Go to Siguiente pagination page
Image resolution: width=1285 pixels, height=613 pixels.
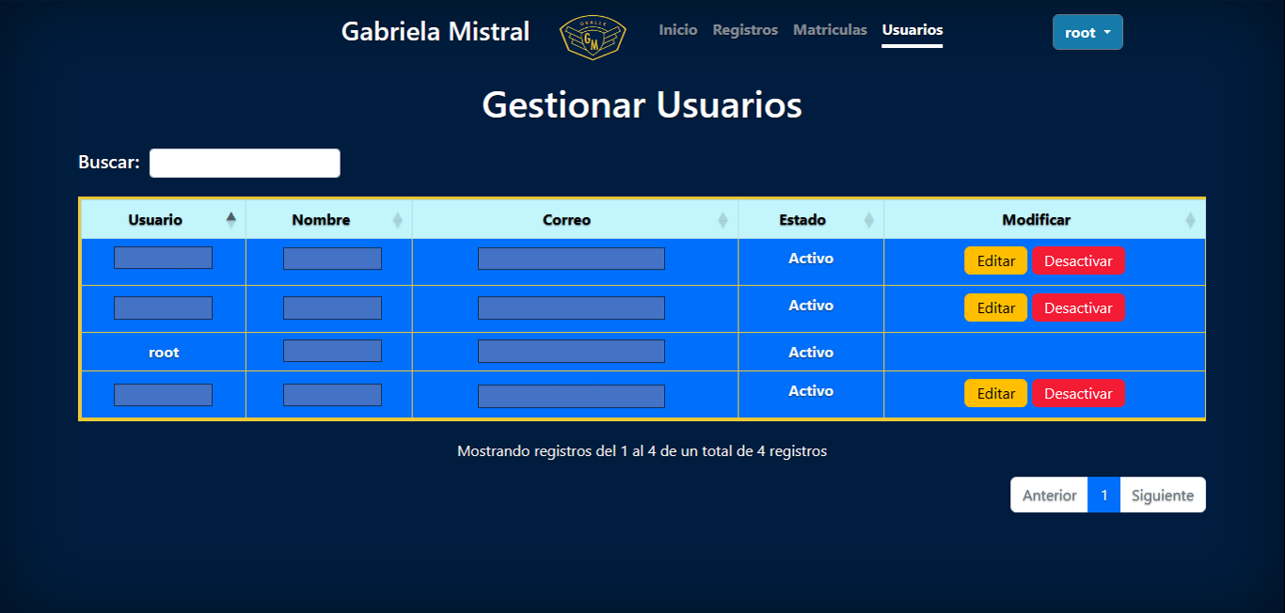coord(1162,495)
